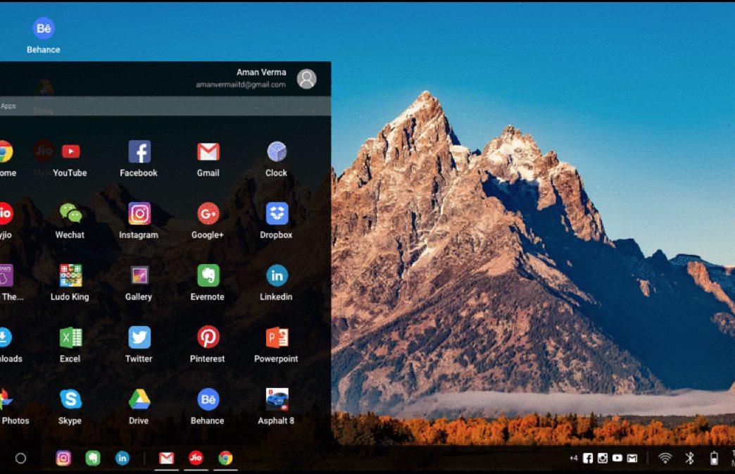Launch the Clock app
This screenshot has width=735, height=474.
tap(276, 152)
